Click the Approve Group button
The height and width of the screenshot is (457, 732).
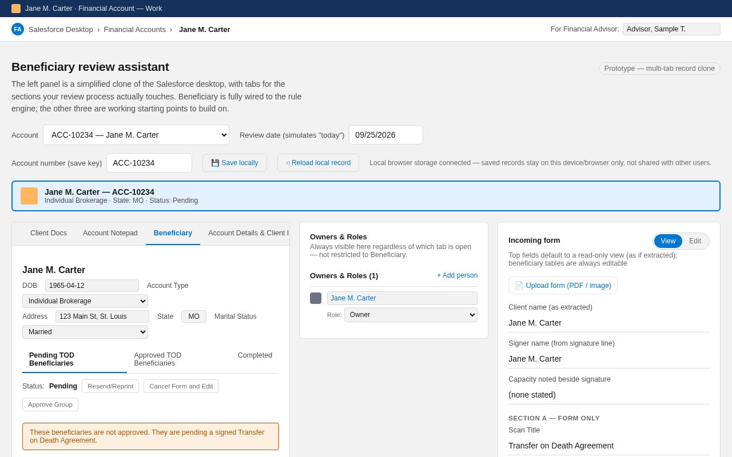(50, 404)
